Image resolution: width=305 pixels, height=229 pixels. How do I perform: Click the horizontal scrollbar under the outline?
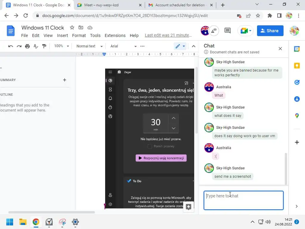tap(52, 212)
